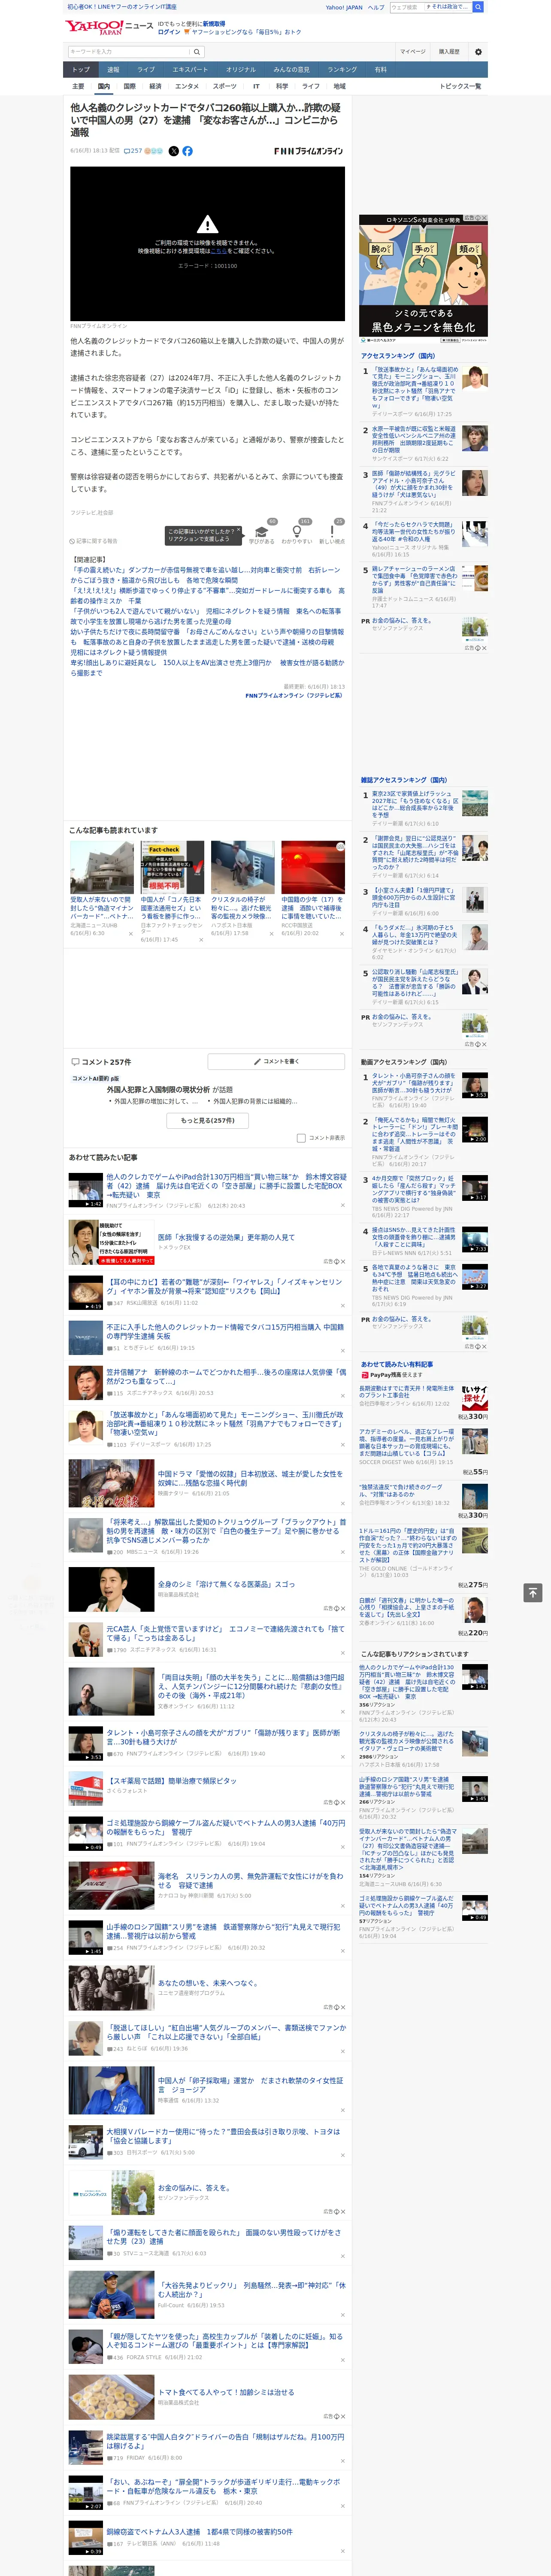Select the ランキング tab

342,70
